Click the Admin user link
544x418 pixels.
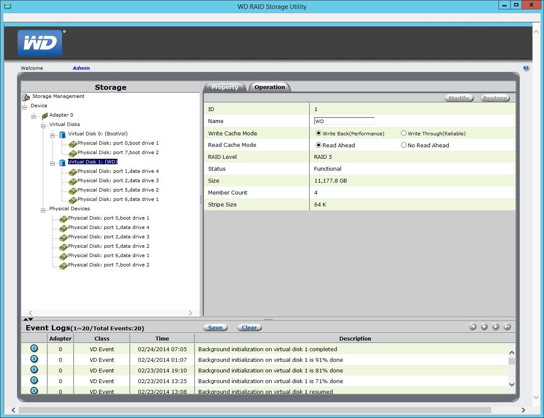coord(81,68)
